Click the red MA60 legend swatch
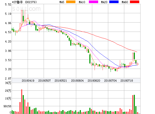Image resolution: width=155 pixels, height=114 pixels. click(x=135, y=2)
